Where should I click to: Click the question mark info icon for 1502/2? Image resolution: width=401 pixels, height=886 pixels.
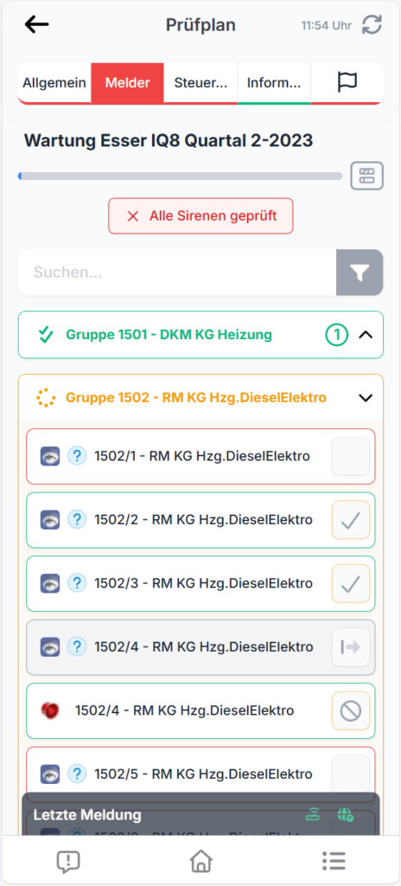77,519
